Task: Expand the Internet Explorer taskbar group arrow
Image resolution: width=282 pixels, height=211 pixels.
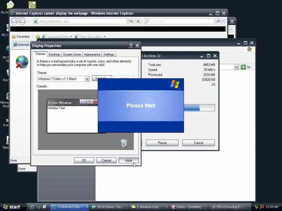Action: [87, 207]
